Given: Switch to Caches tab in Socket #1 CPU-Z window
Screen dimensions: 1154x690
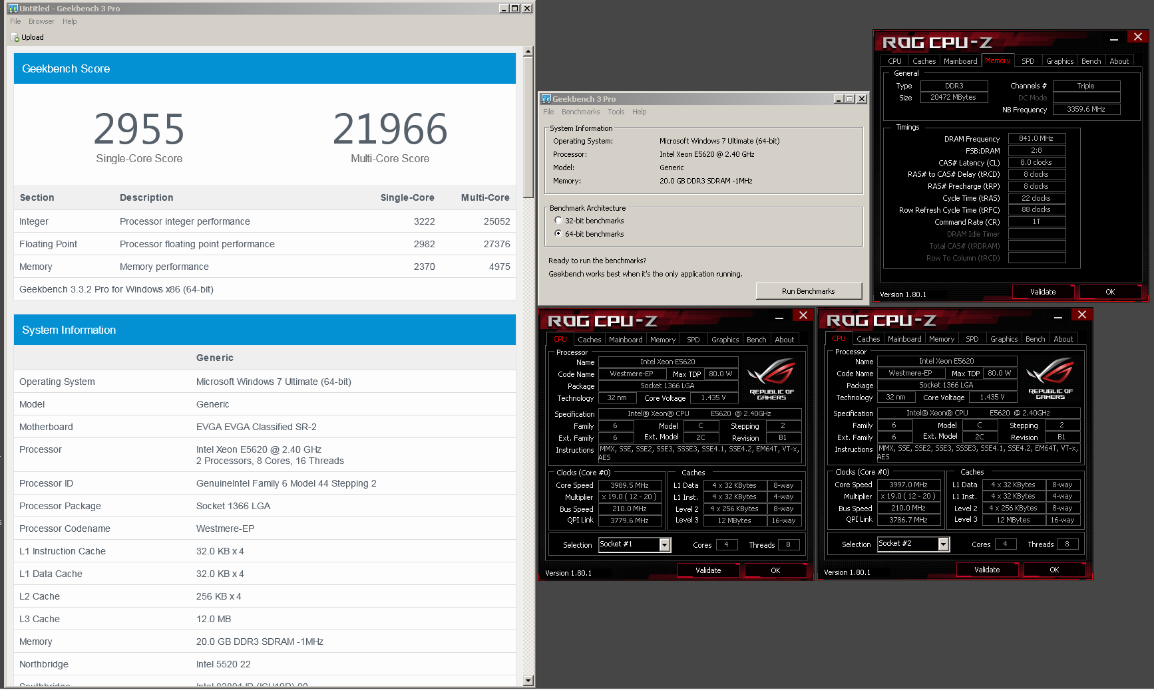Looking at the screenshot, I should pos(589,340).
